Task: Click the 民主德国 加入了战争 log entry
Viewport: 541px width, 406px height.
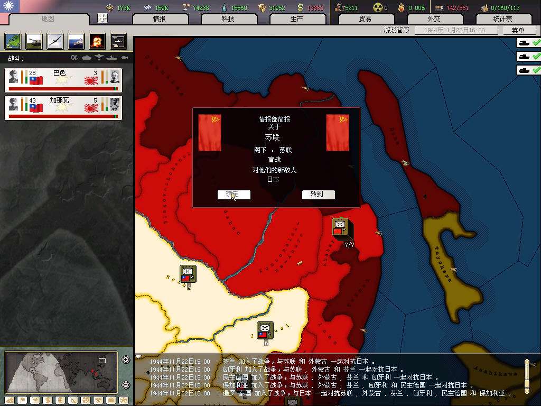Action: (294, 377)
